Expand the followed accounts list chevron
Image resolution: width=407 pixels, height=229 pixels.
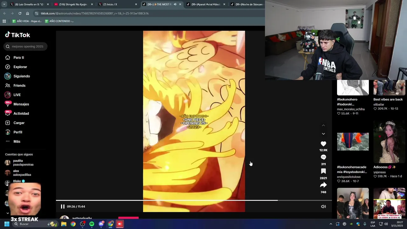click(8, 213)
